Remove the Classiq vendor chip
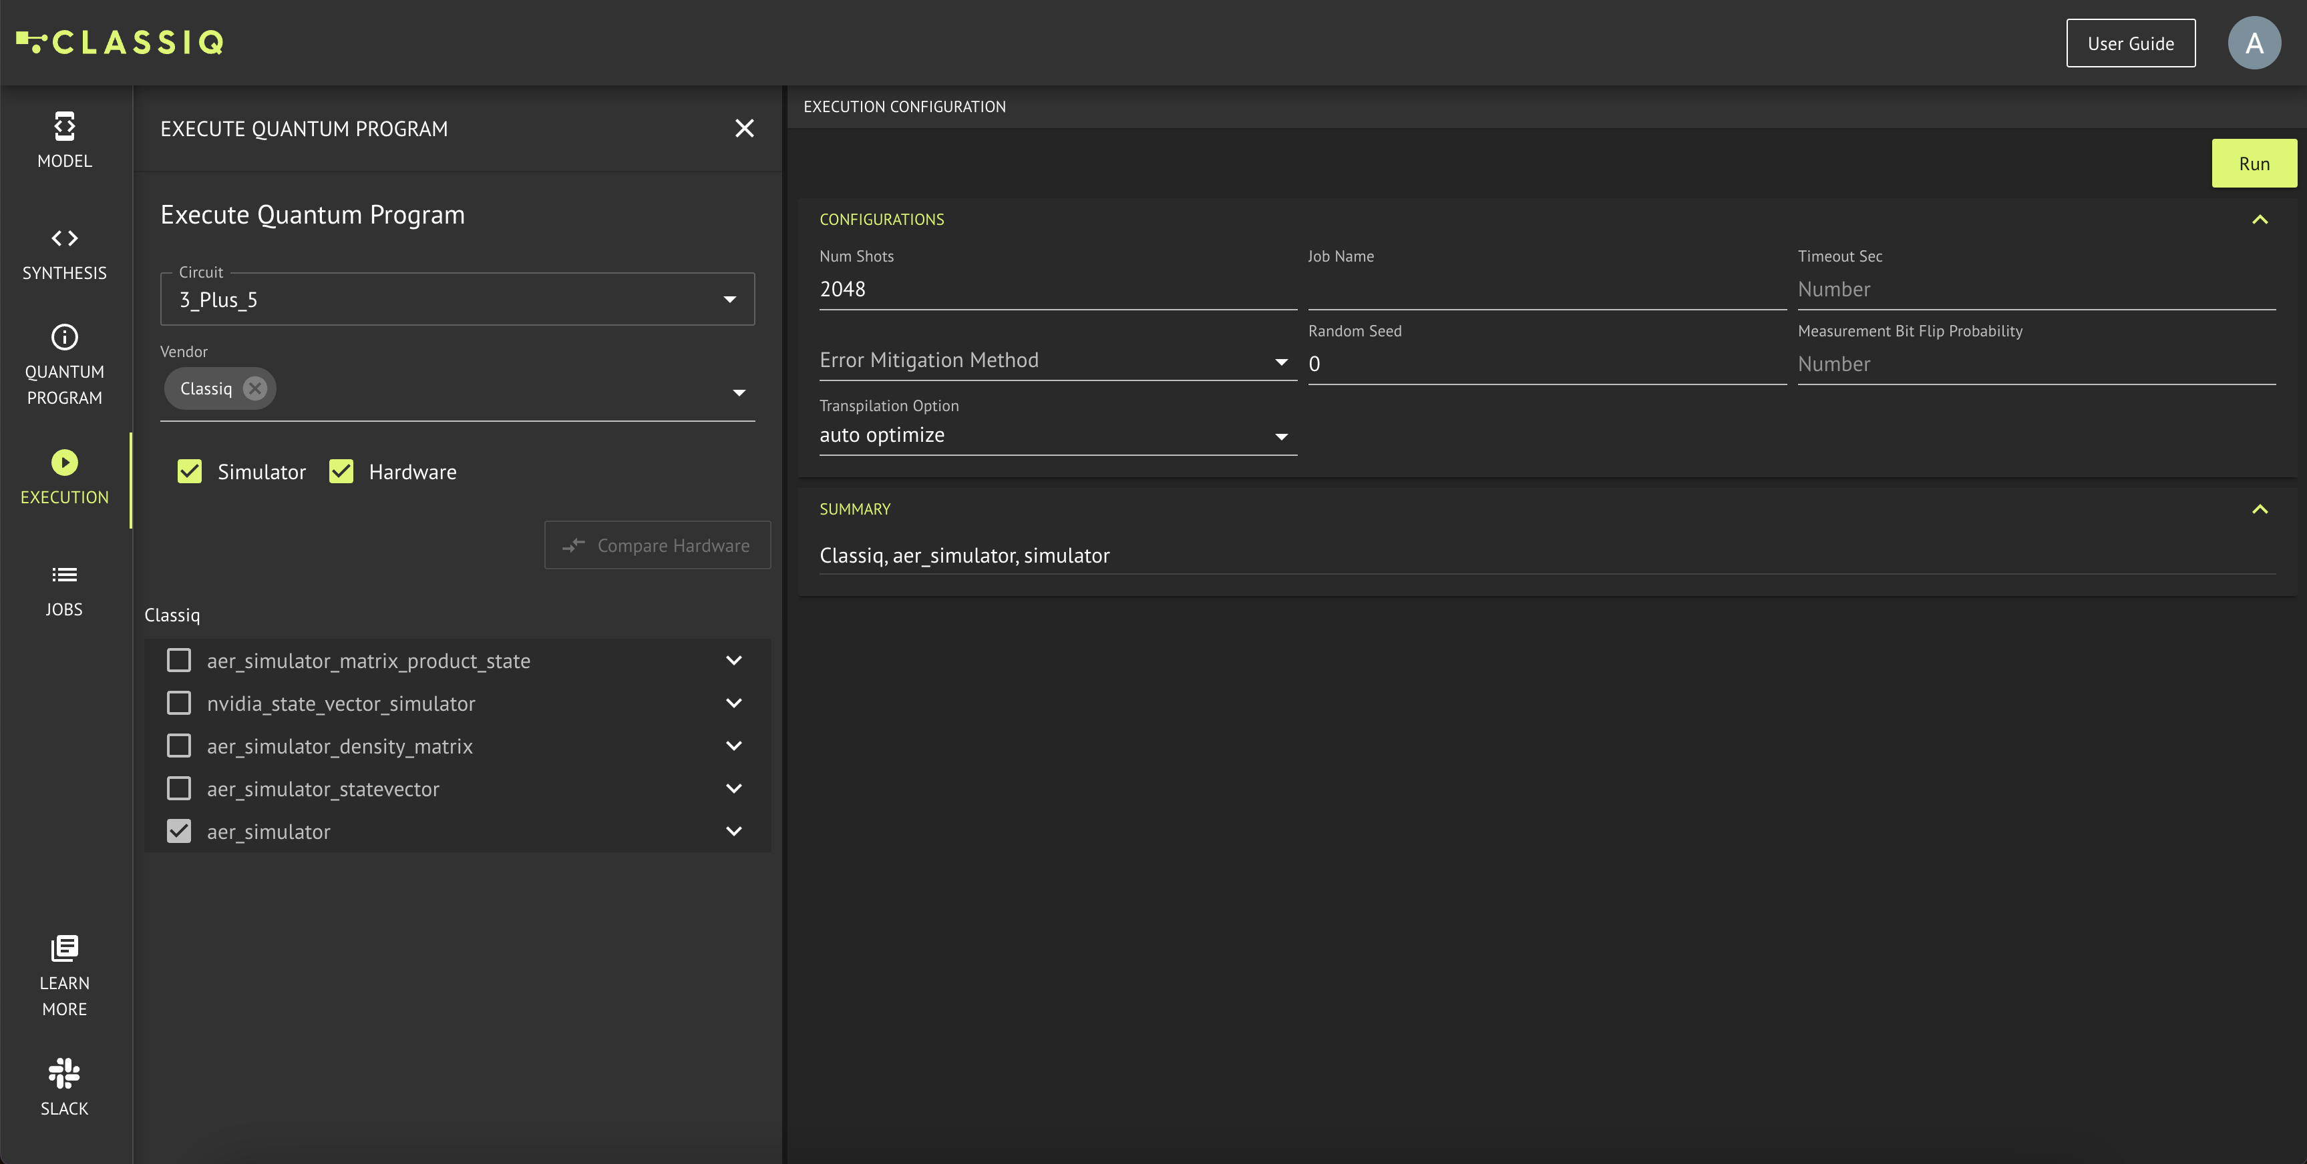Viewport: 2307px width, 1164px height. coord(255,388)
